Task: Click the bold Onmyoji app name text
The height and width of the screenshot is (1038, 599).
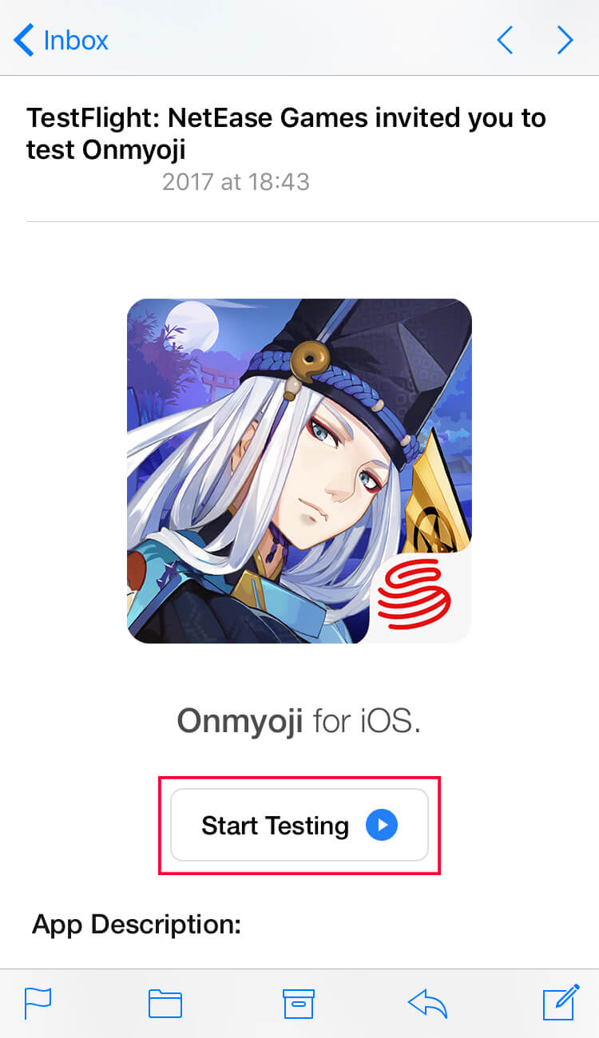Action: click(240, 722)
